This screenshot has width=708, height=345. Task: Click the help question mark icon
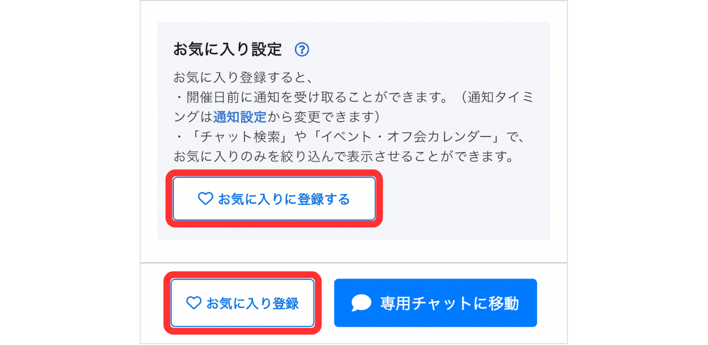302,49
